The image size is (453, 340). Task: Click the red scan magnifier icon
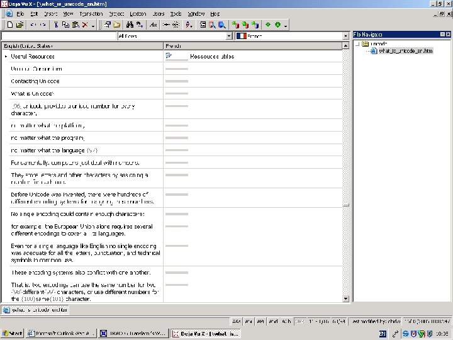pos(213,25)
